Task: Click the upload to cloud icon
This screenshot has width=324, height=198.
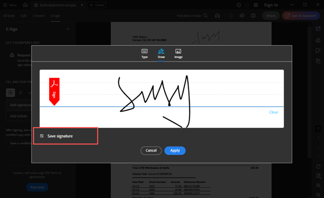Action: (242, 16)
